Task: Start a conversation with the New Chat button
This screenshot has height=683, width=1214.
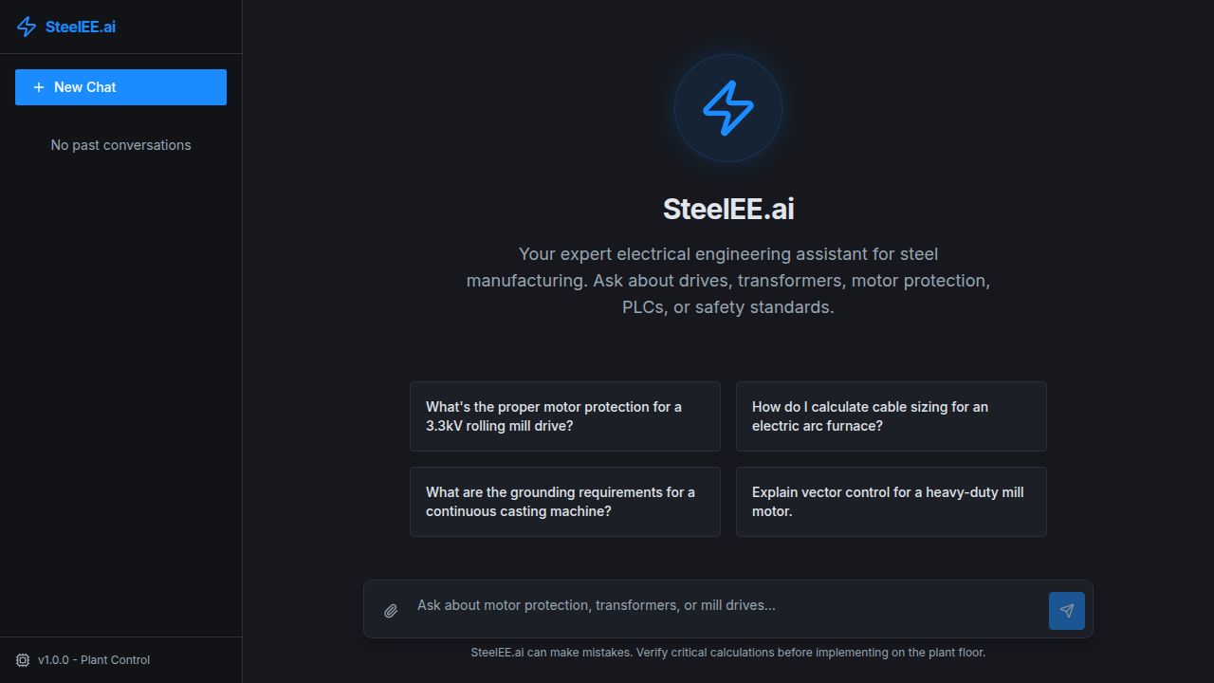Action: (120, 86)
